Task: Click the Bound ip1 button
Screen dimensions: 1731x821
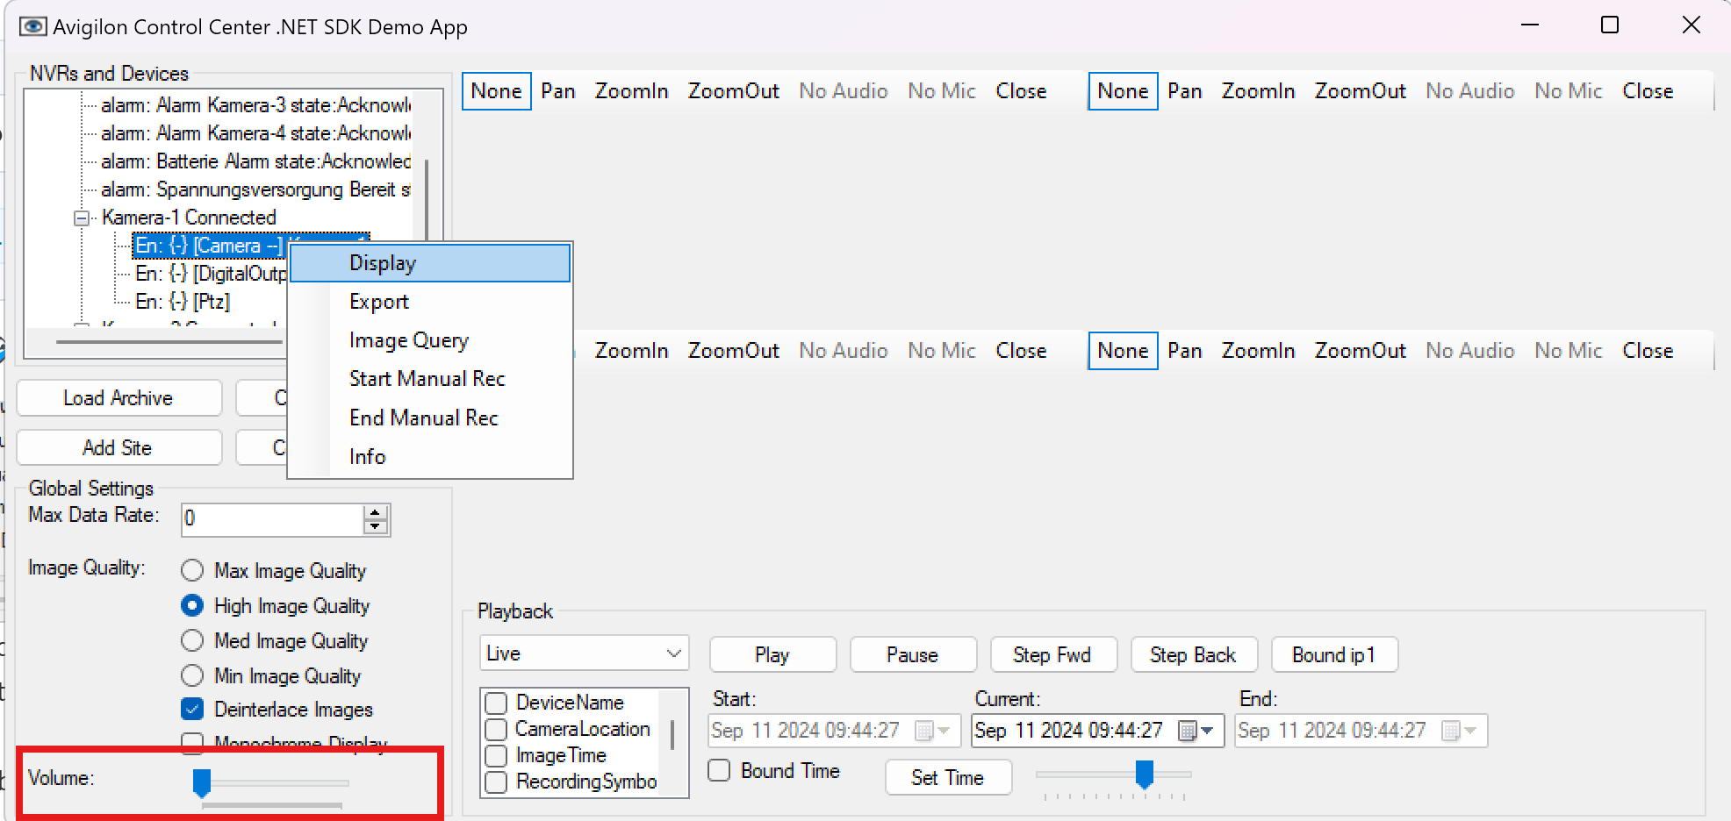Action: pos(1334,654)
